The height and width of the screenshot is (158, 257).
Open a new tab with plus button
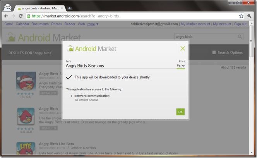click(69, 8)
